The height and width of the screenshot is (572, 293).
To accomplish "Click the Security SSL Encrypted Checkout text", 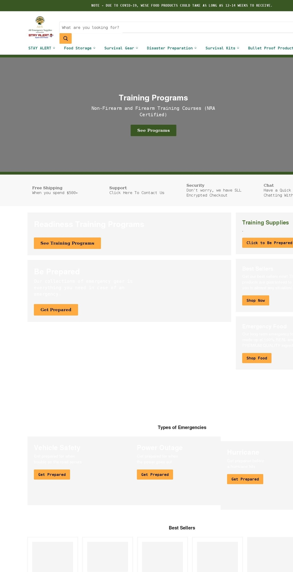I will pyautogui.click(x=214, y=193).
